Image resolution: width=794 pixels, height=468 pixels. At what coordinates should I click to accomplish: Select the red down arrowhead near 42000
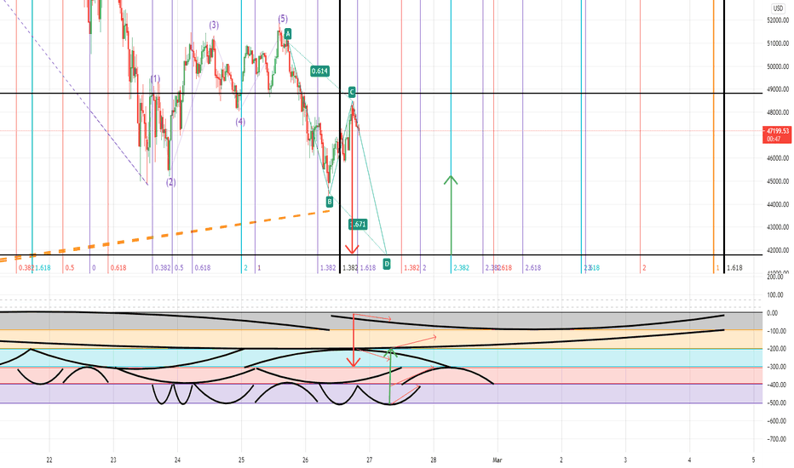coord(352,249)
